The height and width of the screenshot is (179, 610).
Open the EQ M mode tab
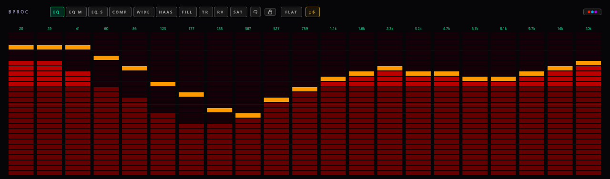[76, 12]
